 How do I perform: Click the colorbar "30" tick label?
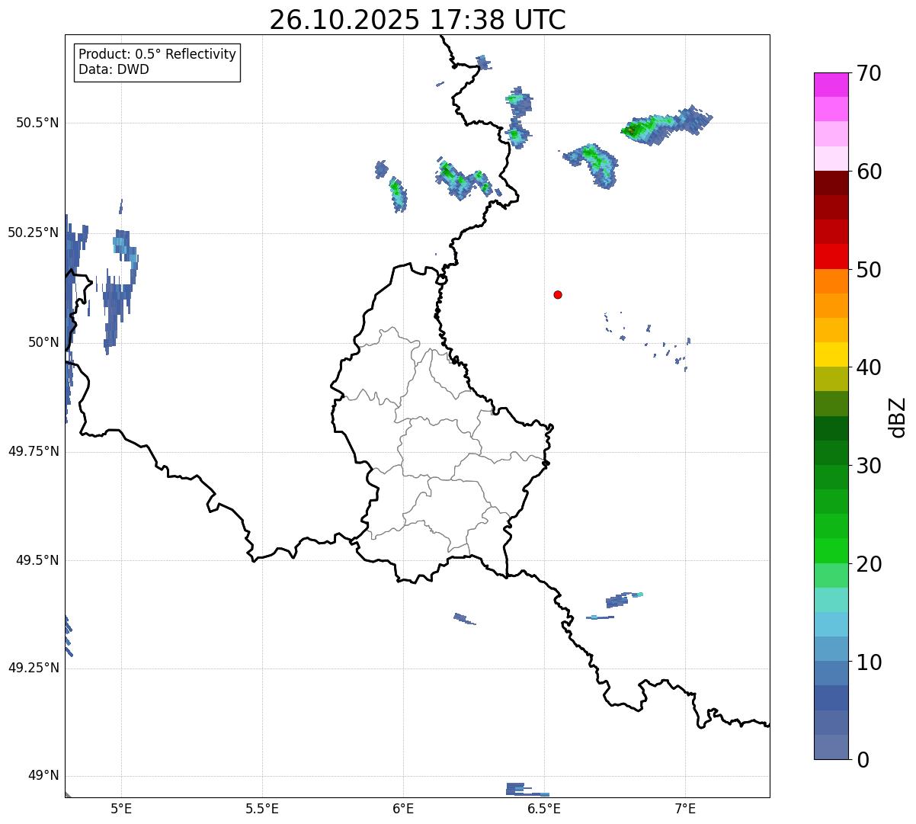click(x=869, y=466)
